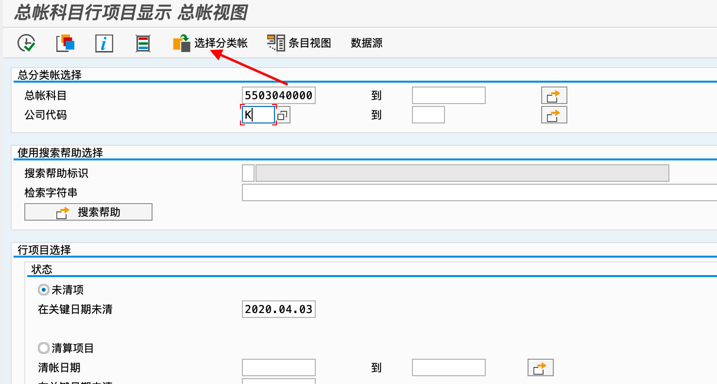Click the key date field showing 2020.04.03
This screenshot has height=384, width=717.
[x=278, y=309]
